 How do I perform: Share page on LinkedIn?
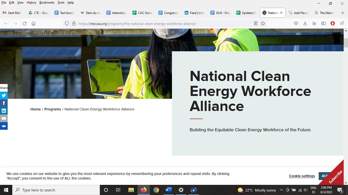click(4, 111)
